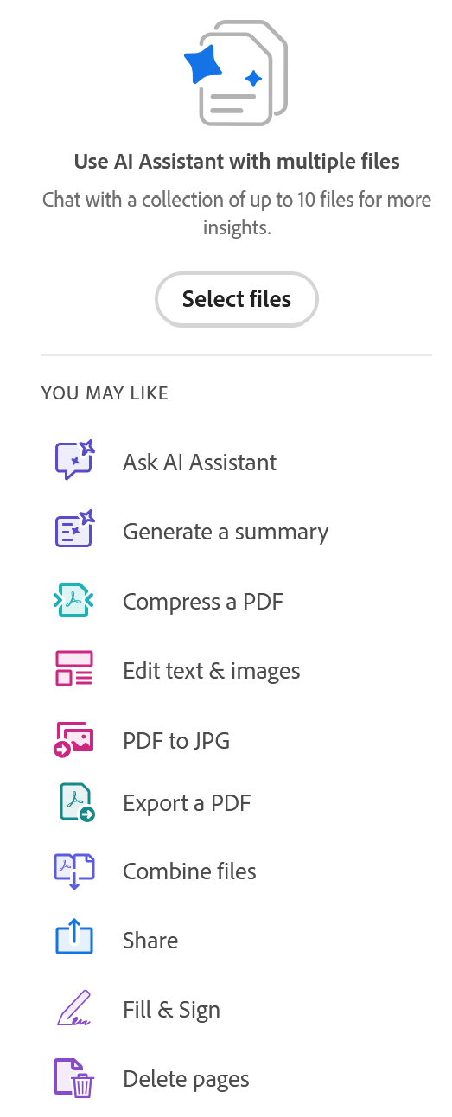
Task: Click the Delete pages trash icon
Action: [74, 1078]
